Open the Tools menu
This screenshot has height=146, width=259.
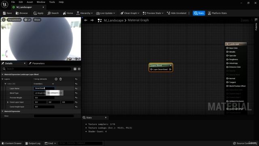(52, 2)
